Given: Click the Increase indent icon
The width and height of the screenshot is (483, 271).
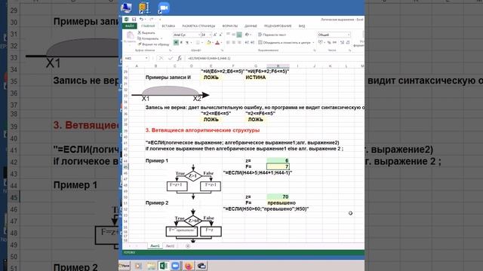Looking at the screenshot, I should (253, 42).
